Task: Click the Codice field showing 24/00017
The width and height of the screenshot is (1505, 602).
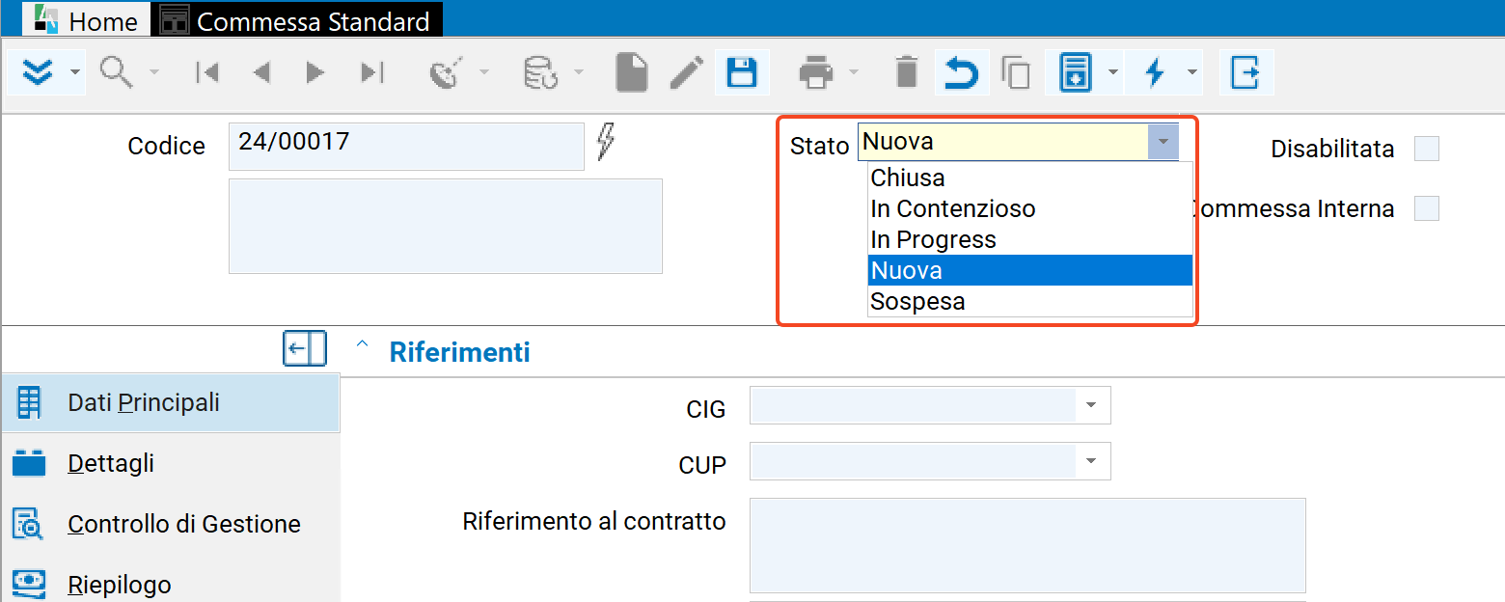Action: point(406,146)
